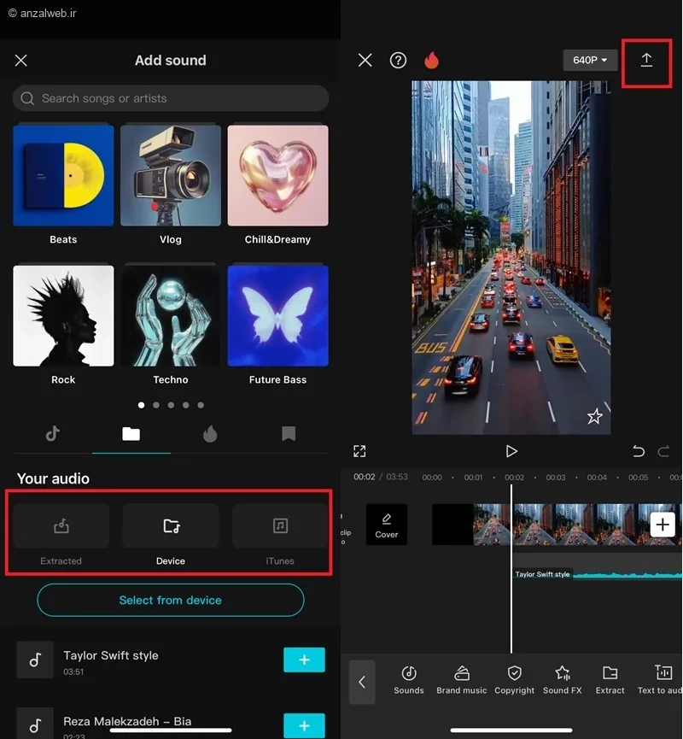Add Taylor Swift style track

click(x=304, y=660)
